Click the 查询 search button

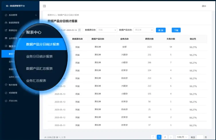161,30
